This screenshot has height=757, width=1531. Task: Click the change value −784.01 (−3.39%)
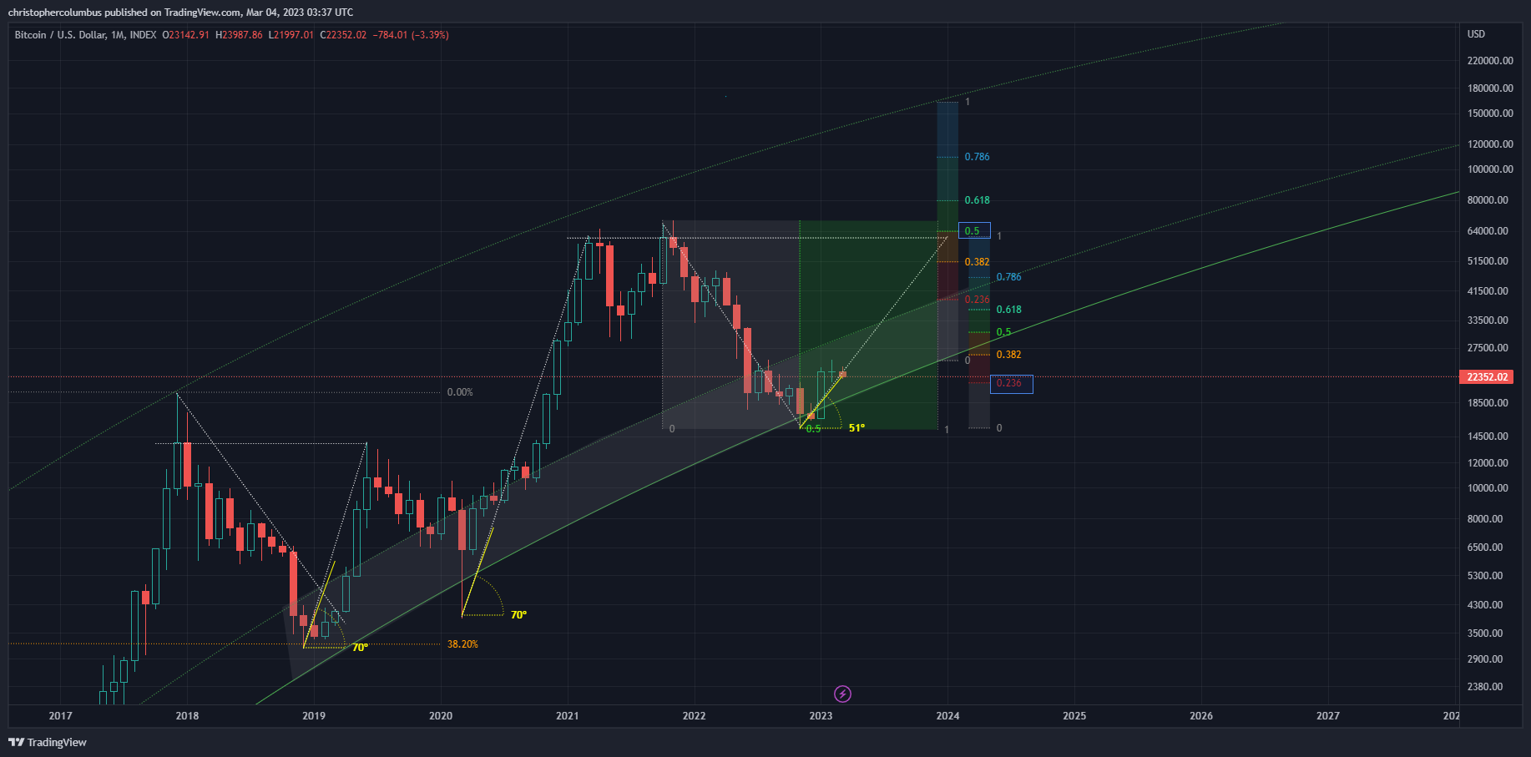[x=411, y=35]
